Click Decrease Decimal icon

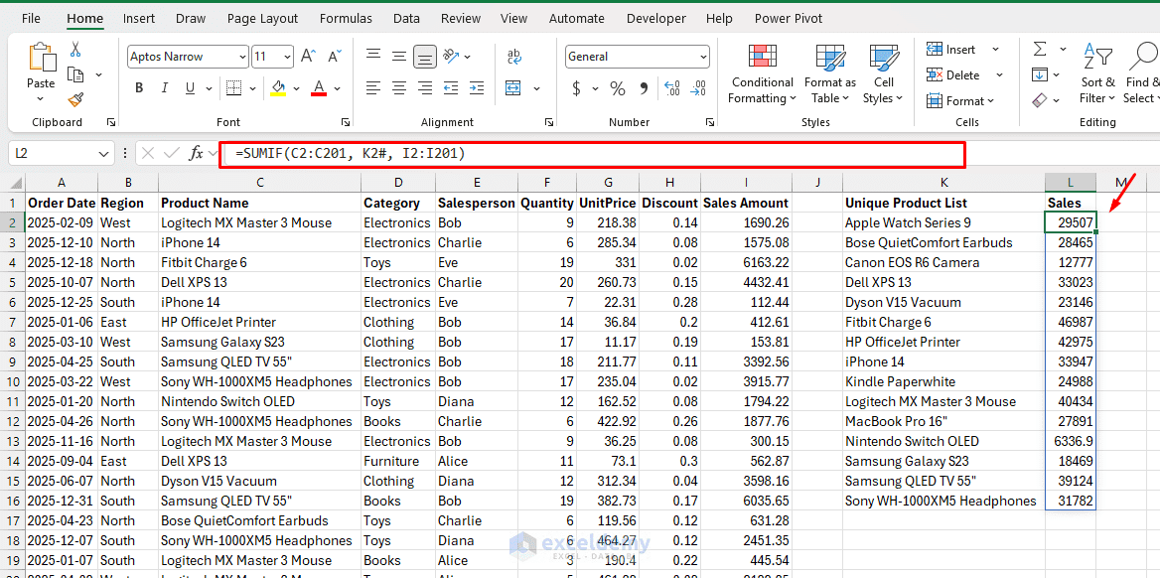697,88
